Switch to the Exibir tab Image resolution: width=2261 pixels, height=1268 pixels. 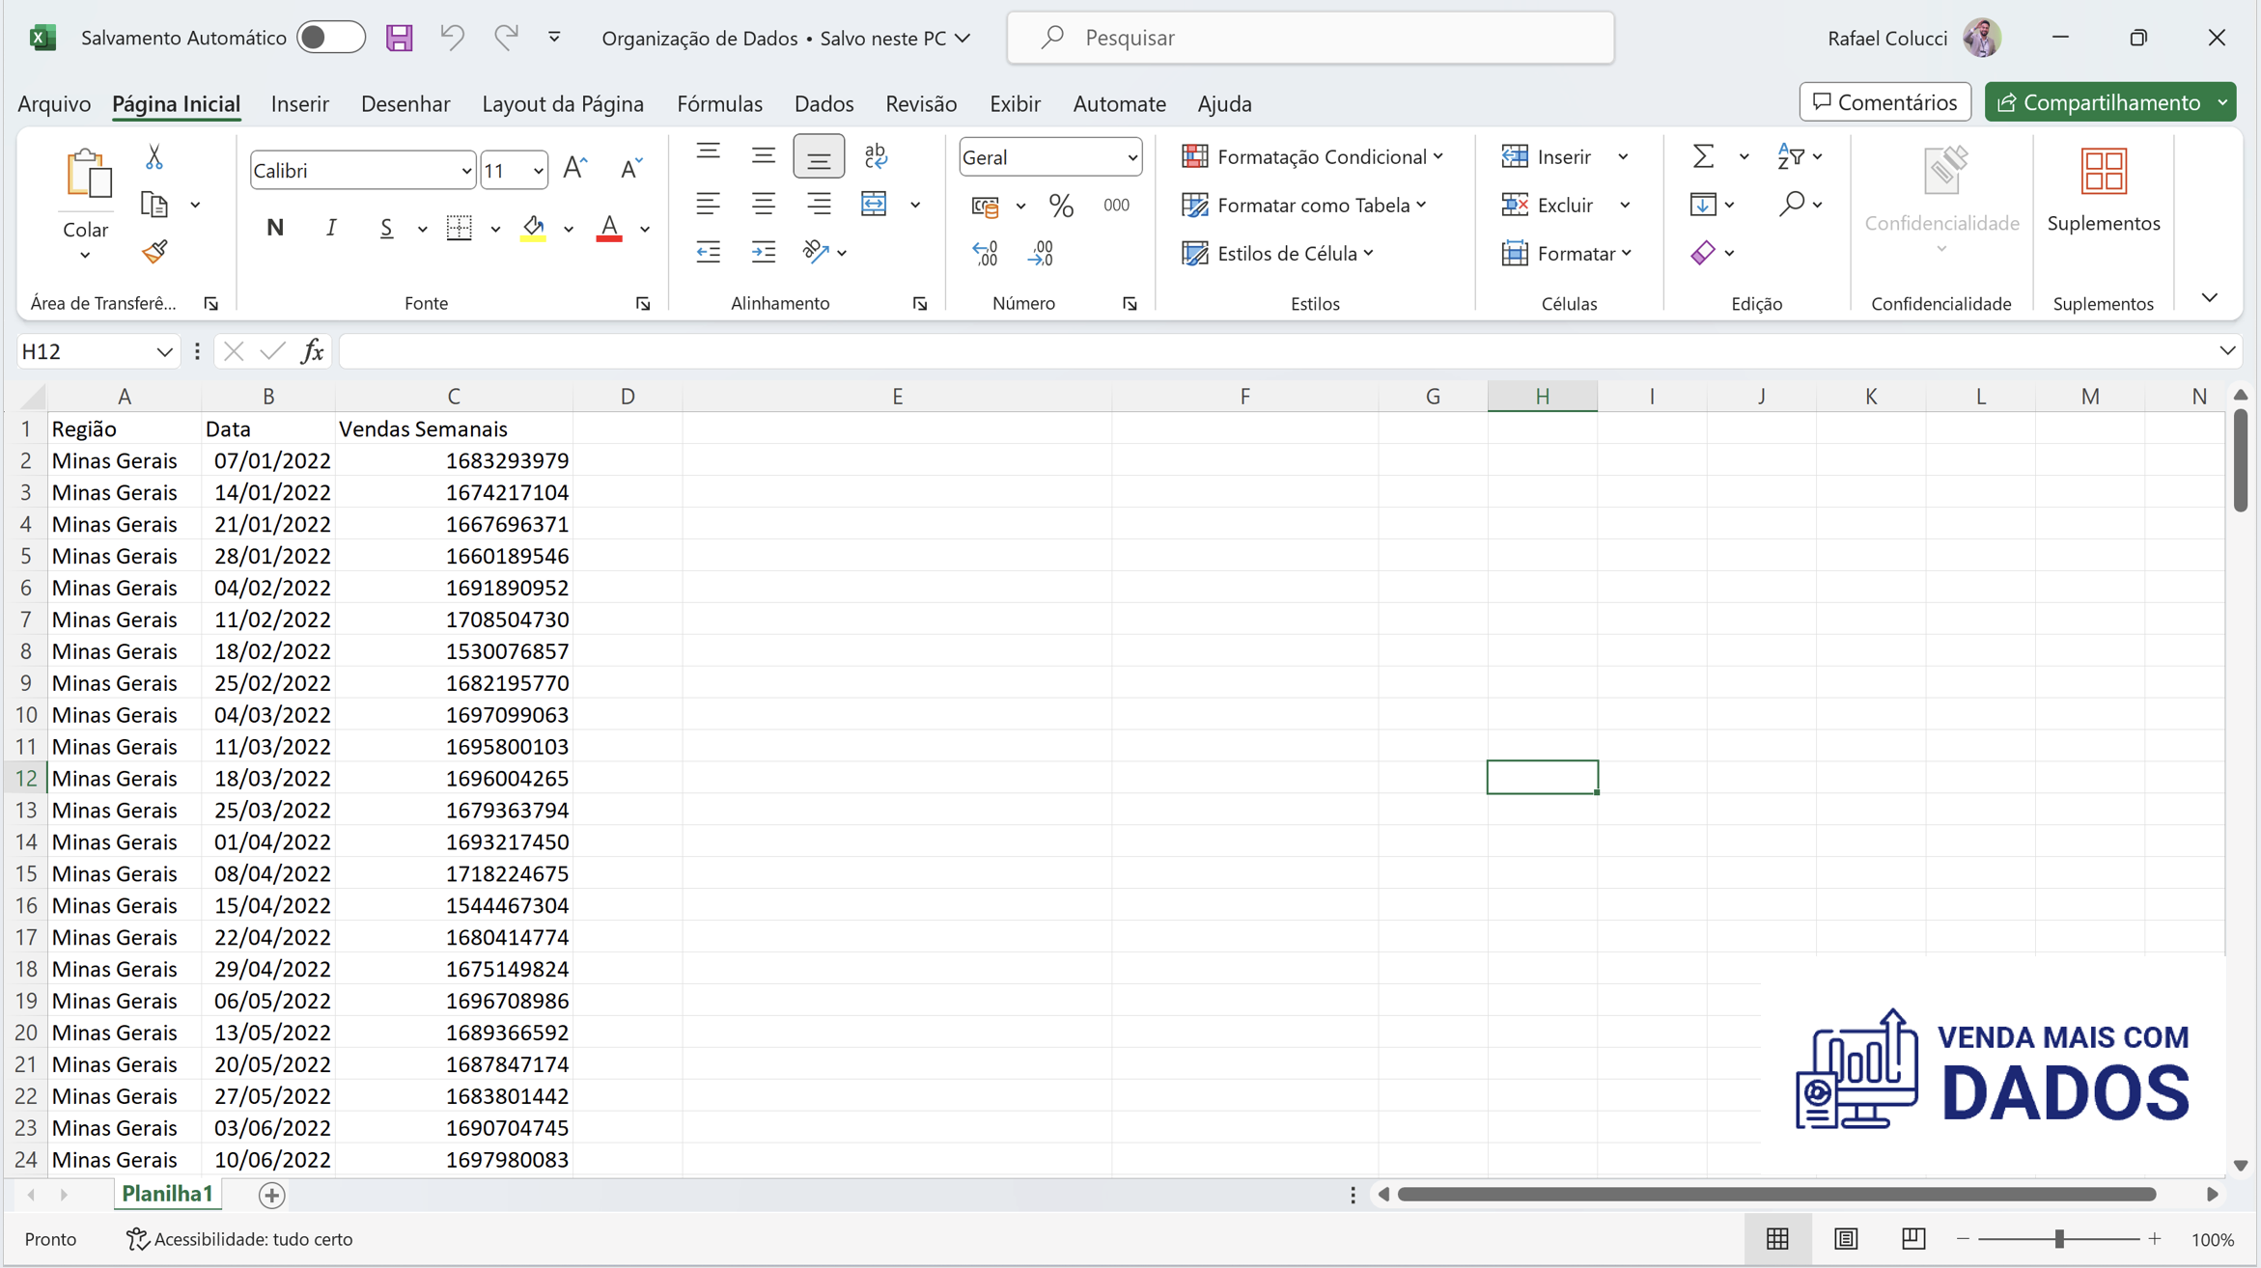1015,103
